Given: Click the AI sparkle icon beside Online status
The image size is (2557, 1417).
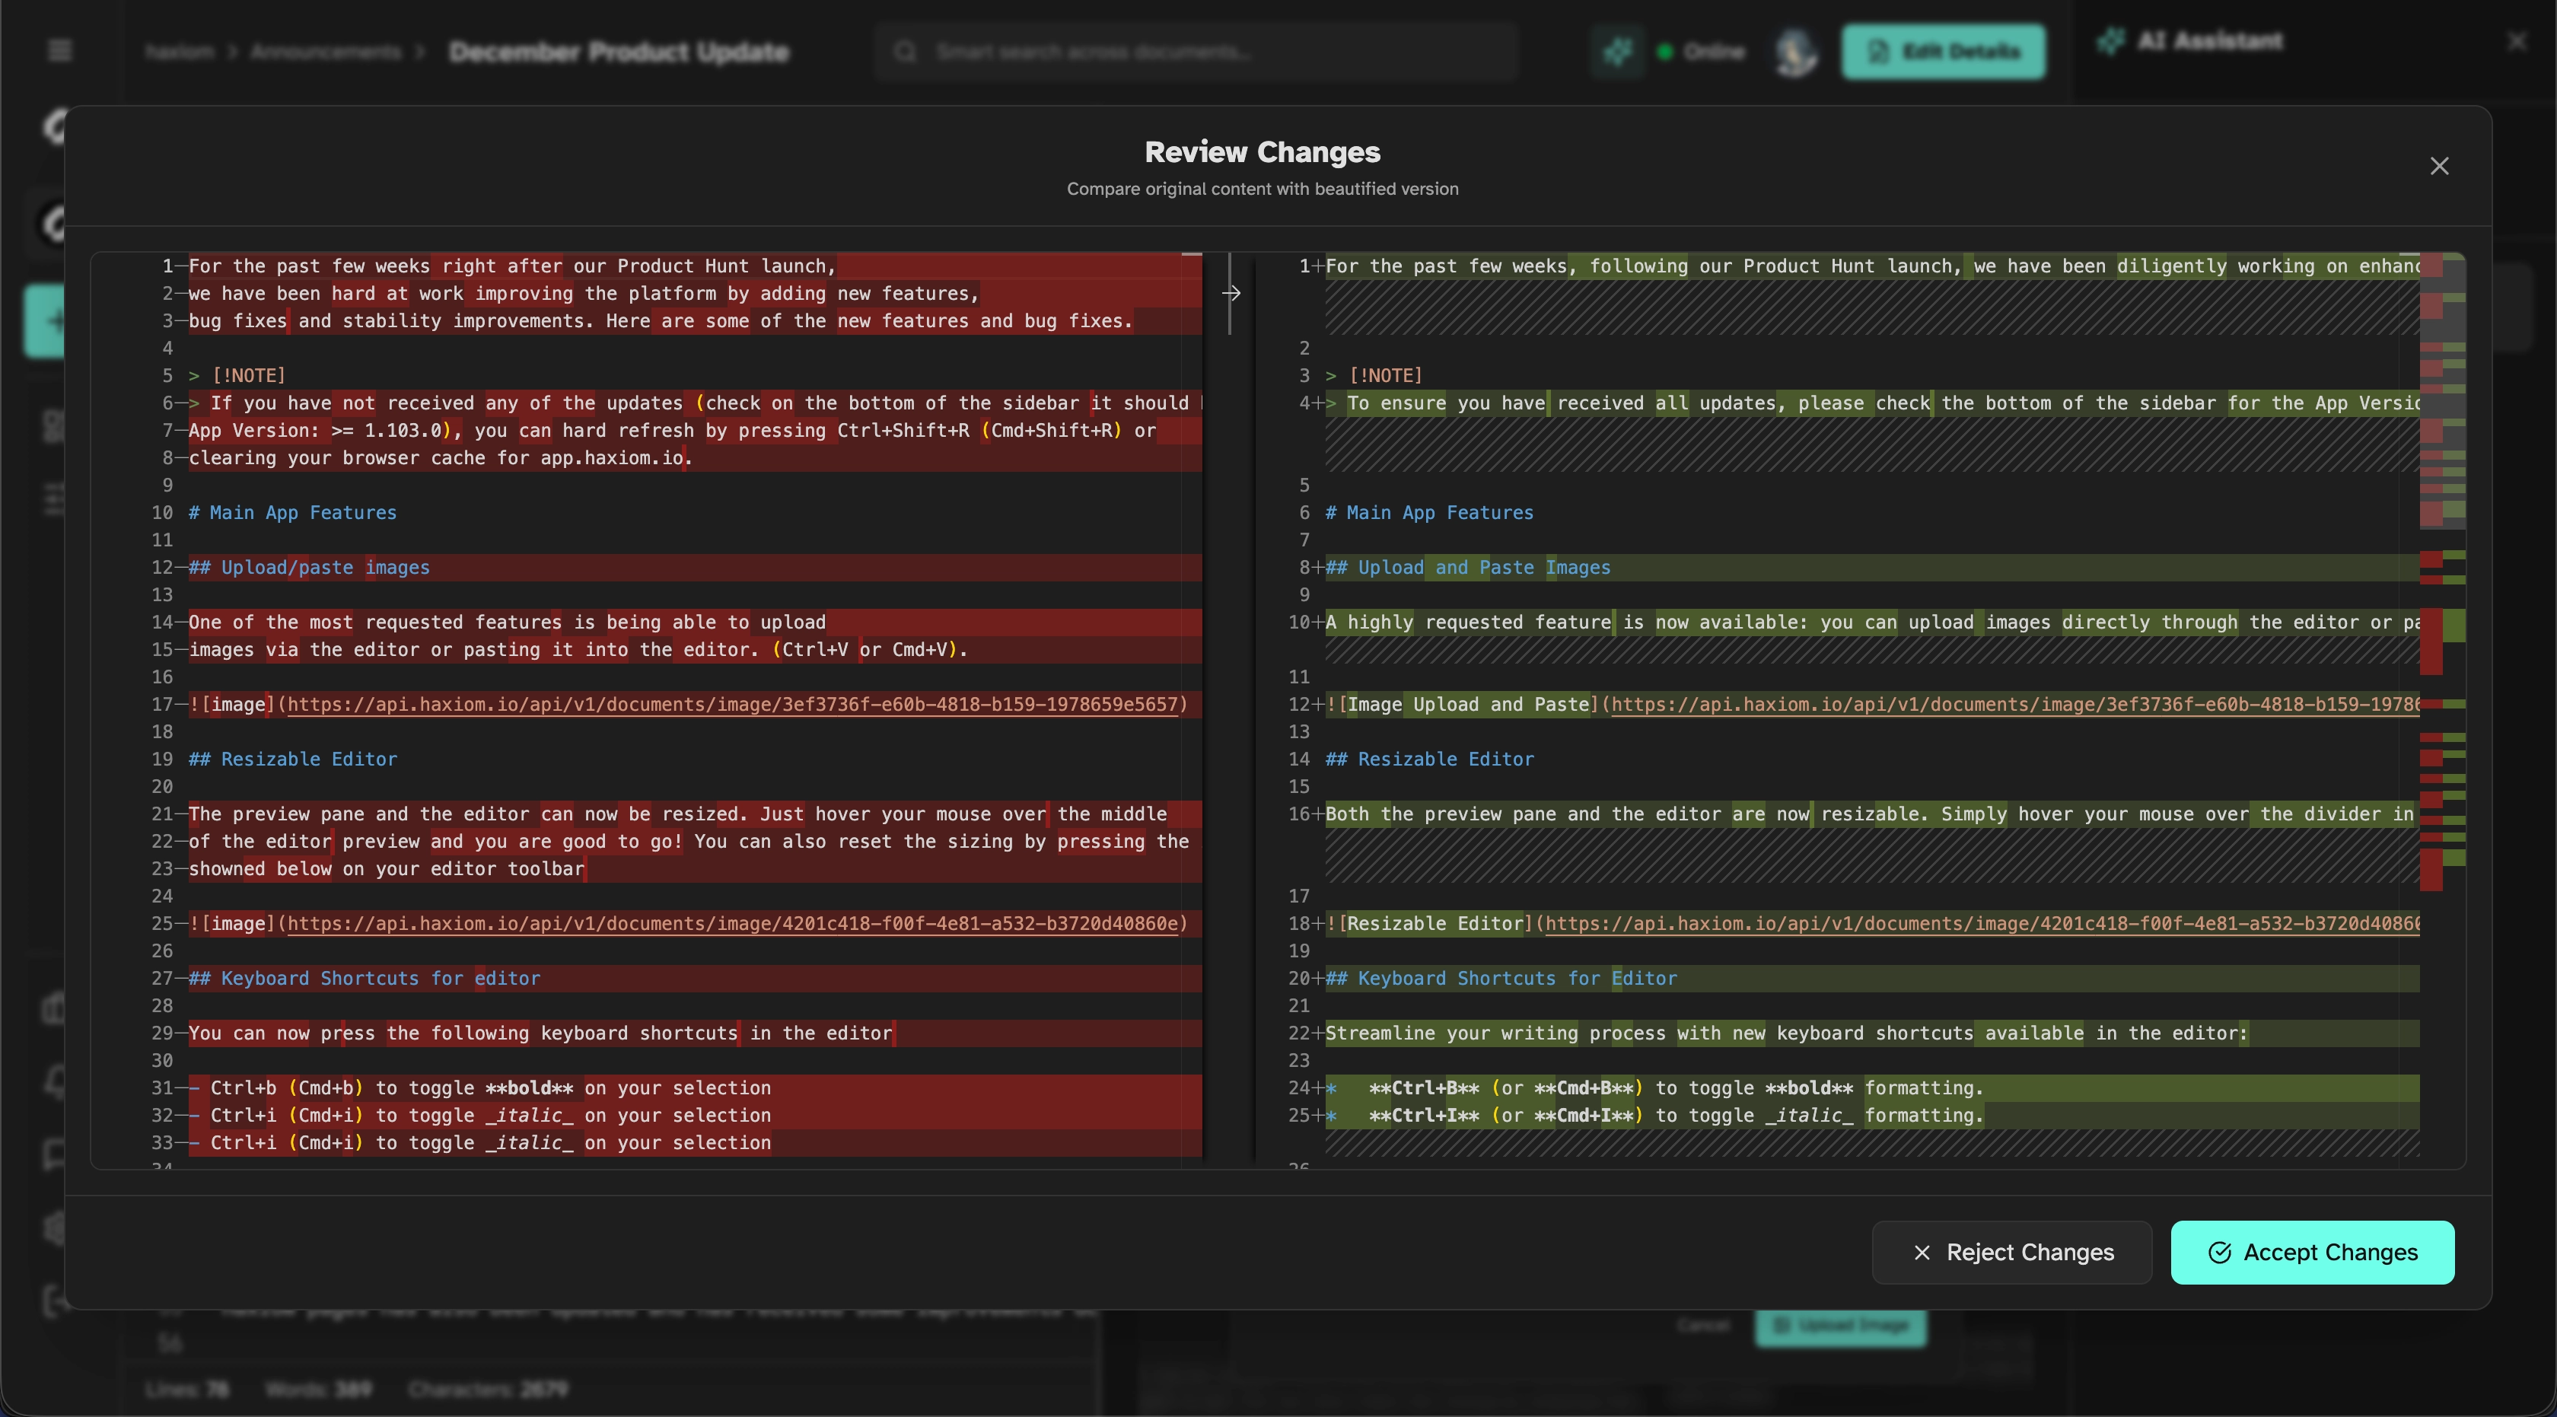Looking at the screenshot, I should pos(1617,52).
